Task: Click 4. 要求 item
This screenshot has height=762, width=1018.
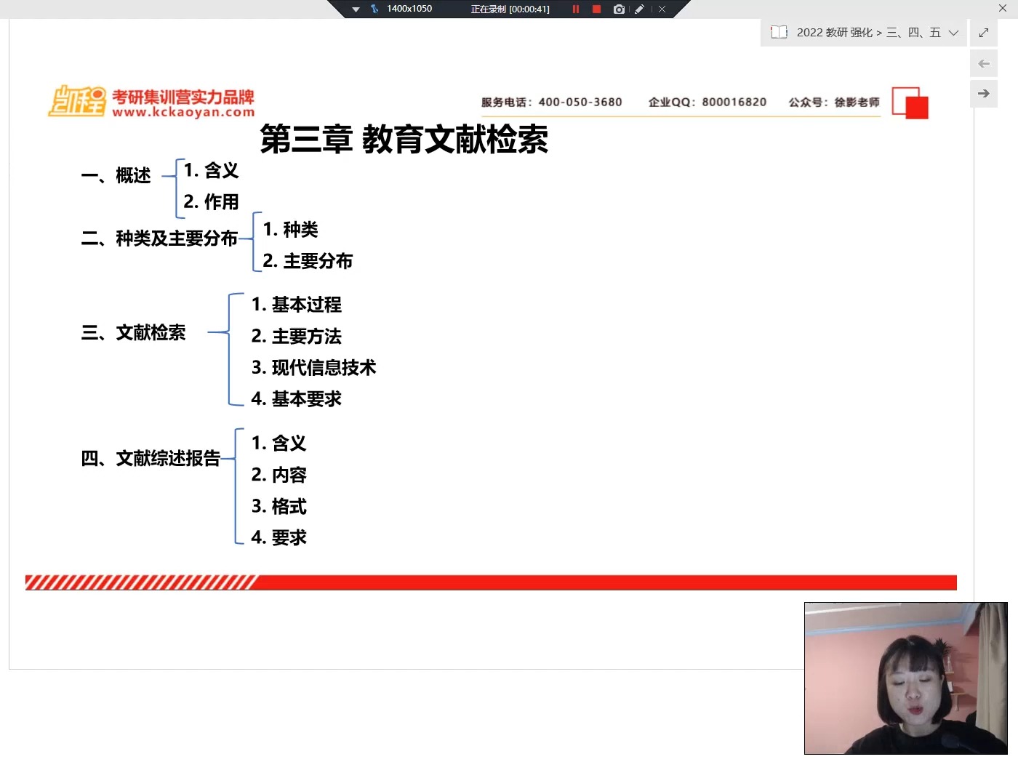Action: (279, 537)
